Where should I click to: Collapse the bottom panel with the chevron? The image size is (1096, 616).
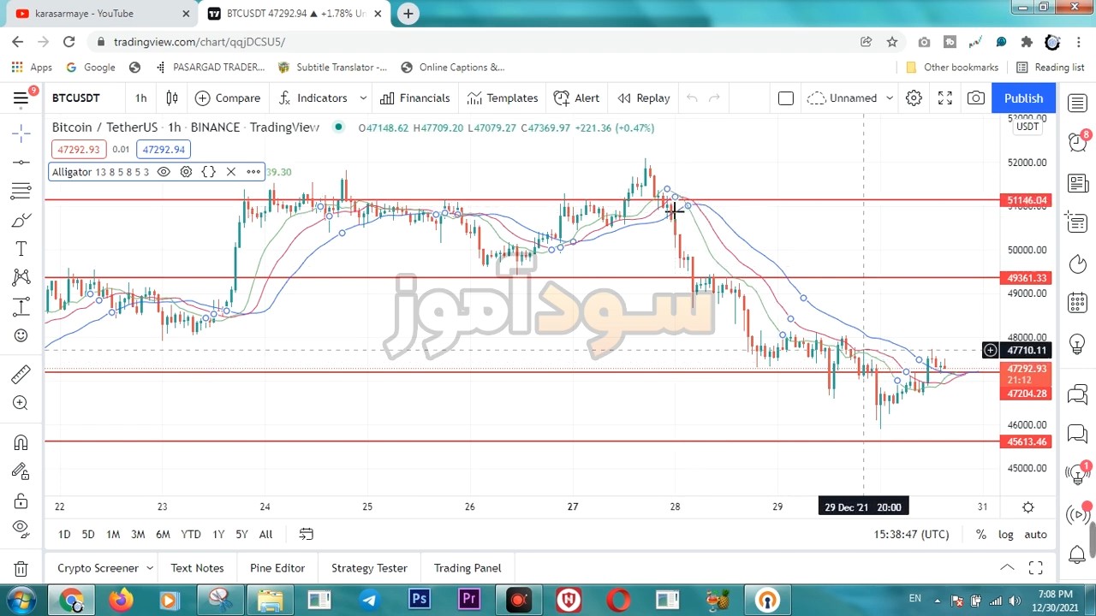1007,567
